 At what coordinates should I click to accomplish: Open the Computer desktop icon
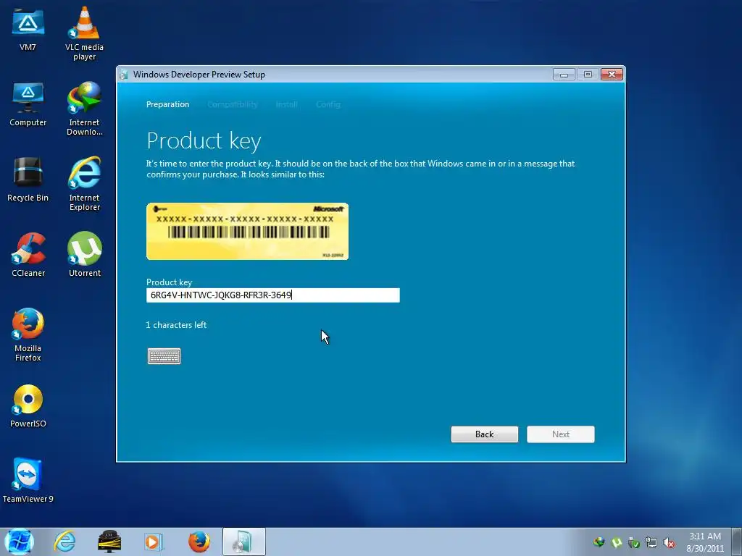(28, 104)
